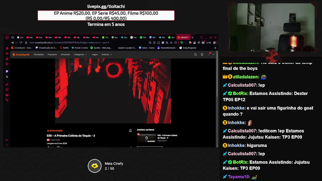Click the E55 previous episode thumbnail
The width and height of the screenshot is (322, 181).
pos(146,138)
